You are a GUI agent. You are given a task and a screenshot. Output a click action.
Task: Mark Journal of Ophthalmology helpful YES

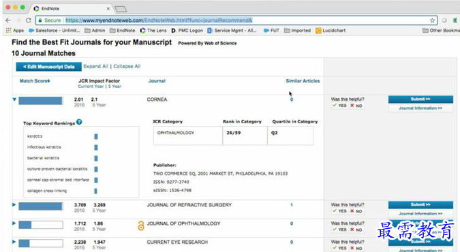[340, 230]
